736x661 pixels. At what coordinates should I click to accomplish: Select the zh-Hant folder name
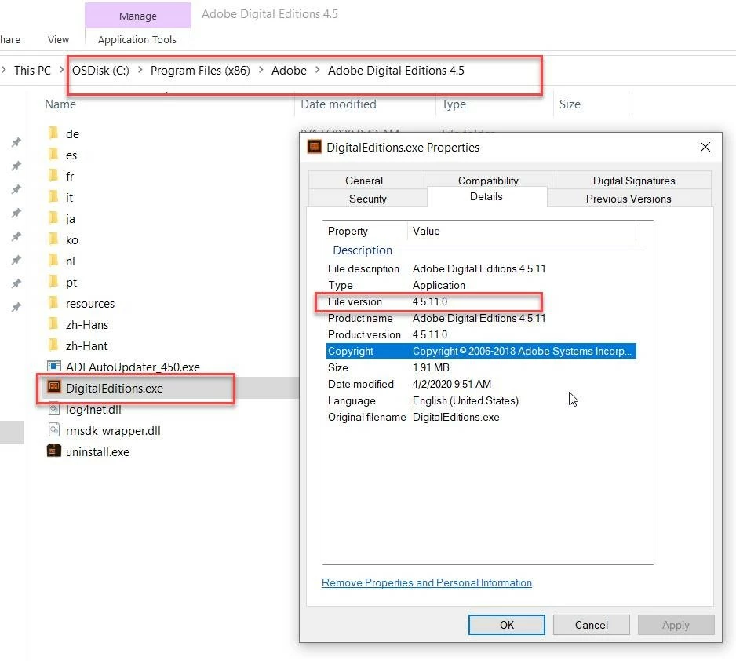87,346
